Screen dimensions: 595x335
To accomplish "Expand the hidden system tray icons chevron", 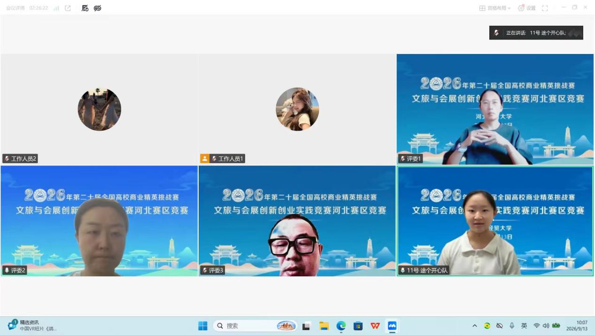I will pyautogui.click(x=474, y=326).
